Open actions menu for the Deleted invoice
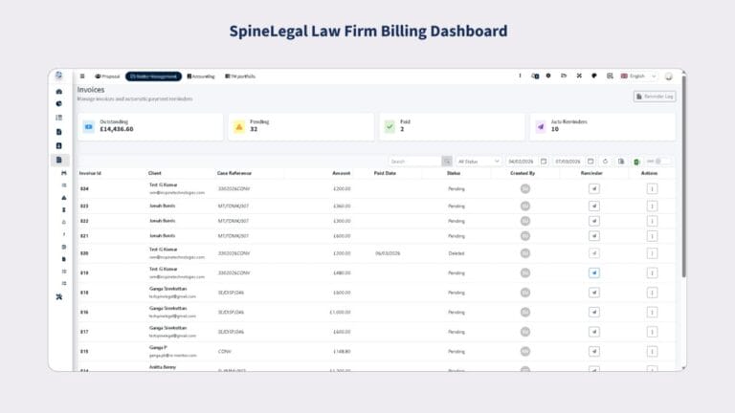Viewport: 735px width, 413px height. [x=652, y=253]
